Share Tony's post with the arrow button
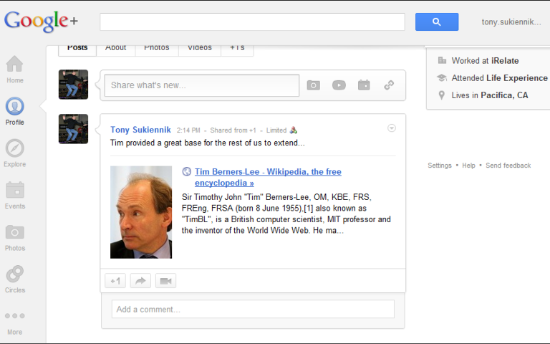Image resolution: width=550 pixels, height=344 pixels. pyautogui.click(x=140, y=281)
